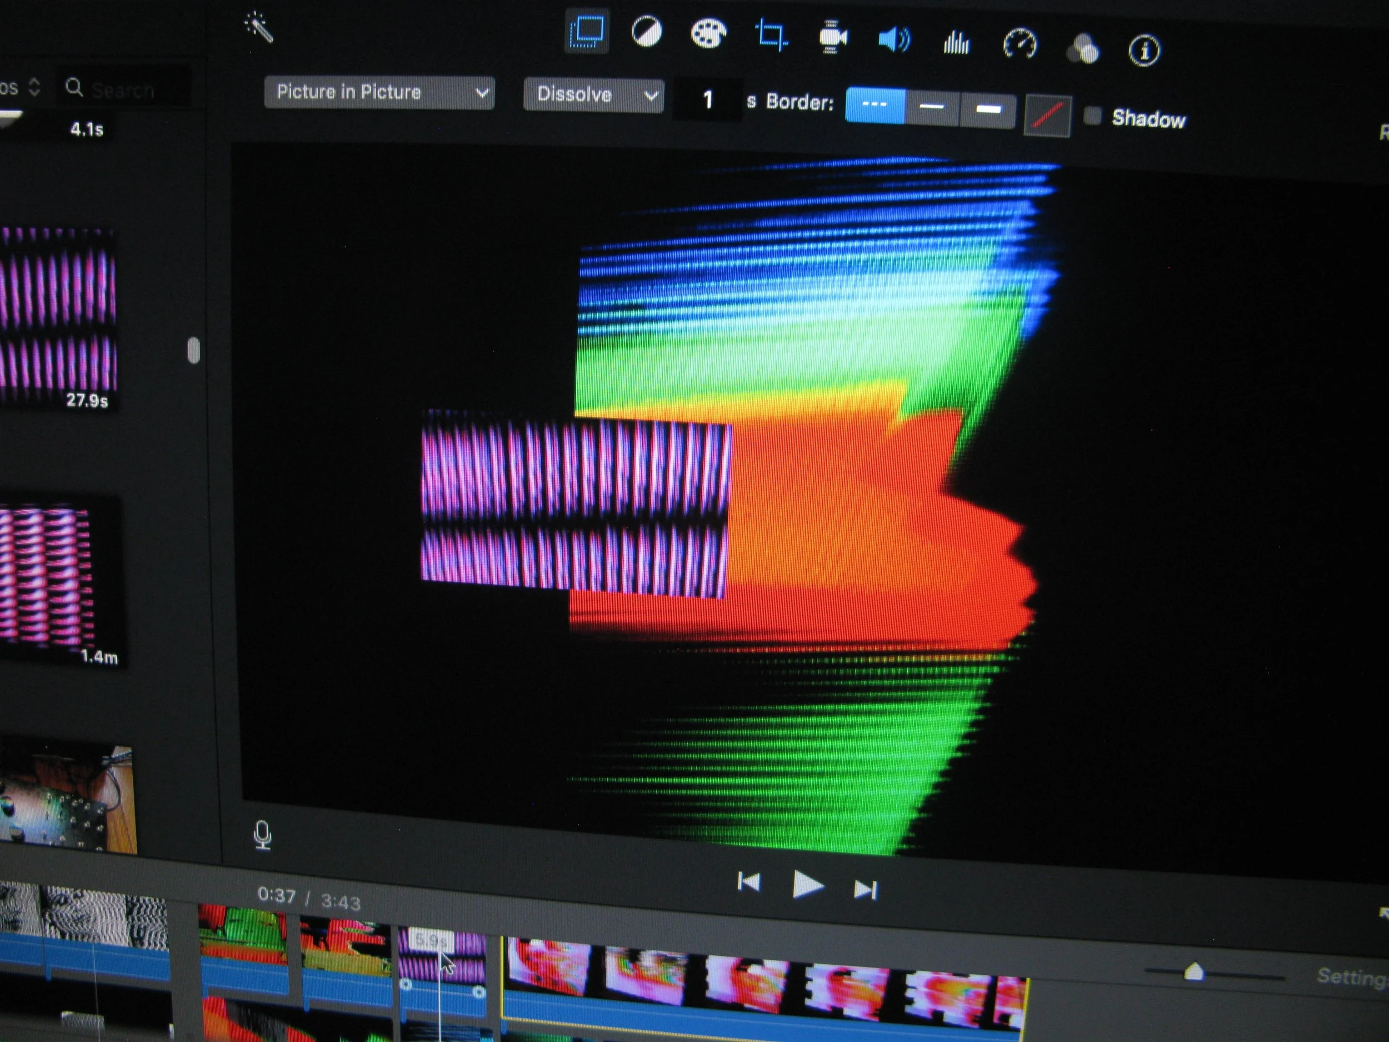Image resolution: width=1389 pixels, height=1042 pixels.
Task: Click the 3:43 total duration text
Action: [x=341, y=901]
